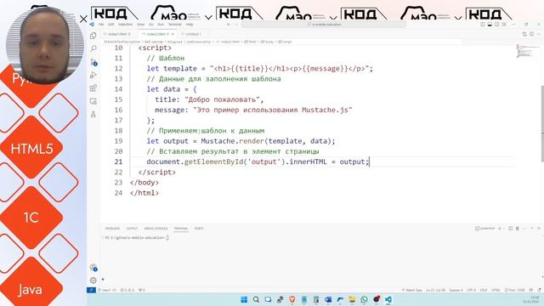Image resolution: width=544 pixels, height=306 pixels.
Task: Open terminal panel more actions ellipsis
Action: pos(524,229)
